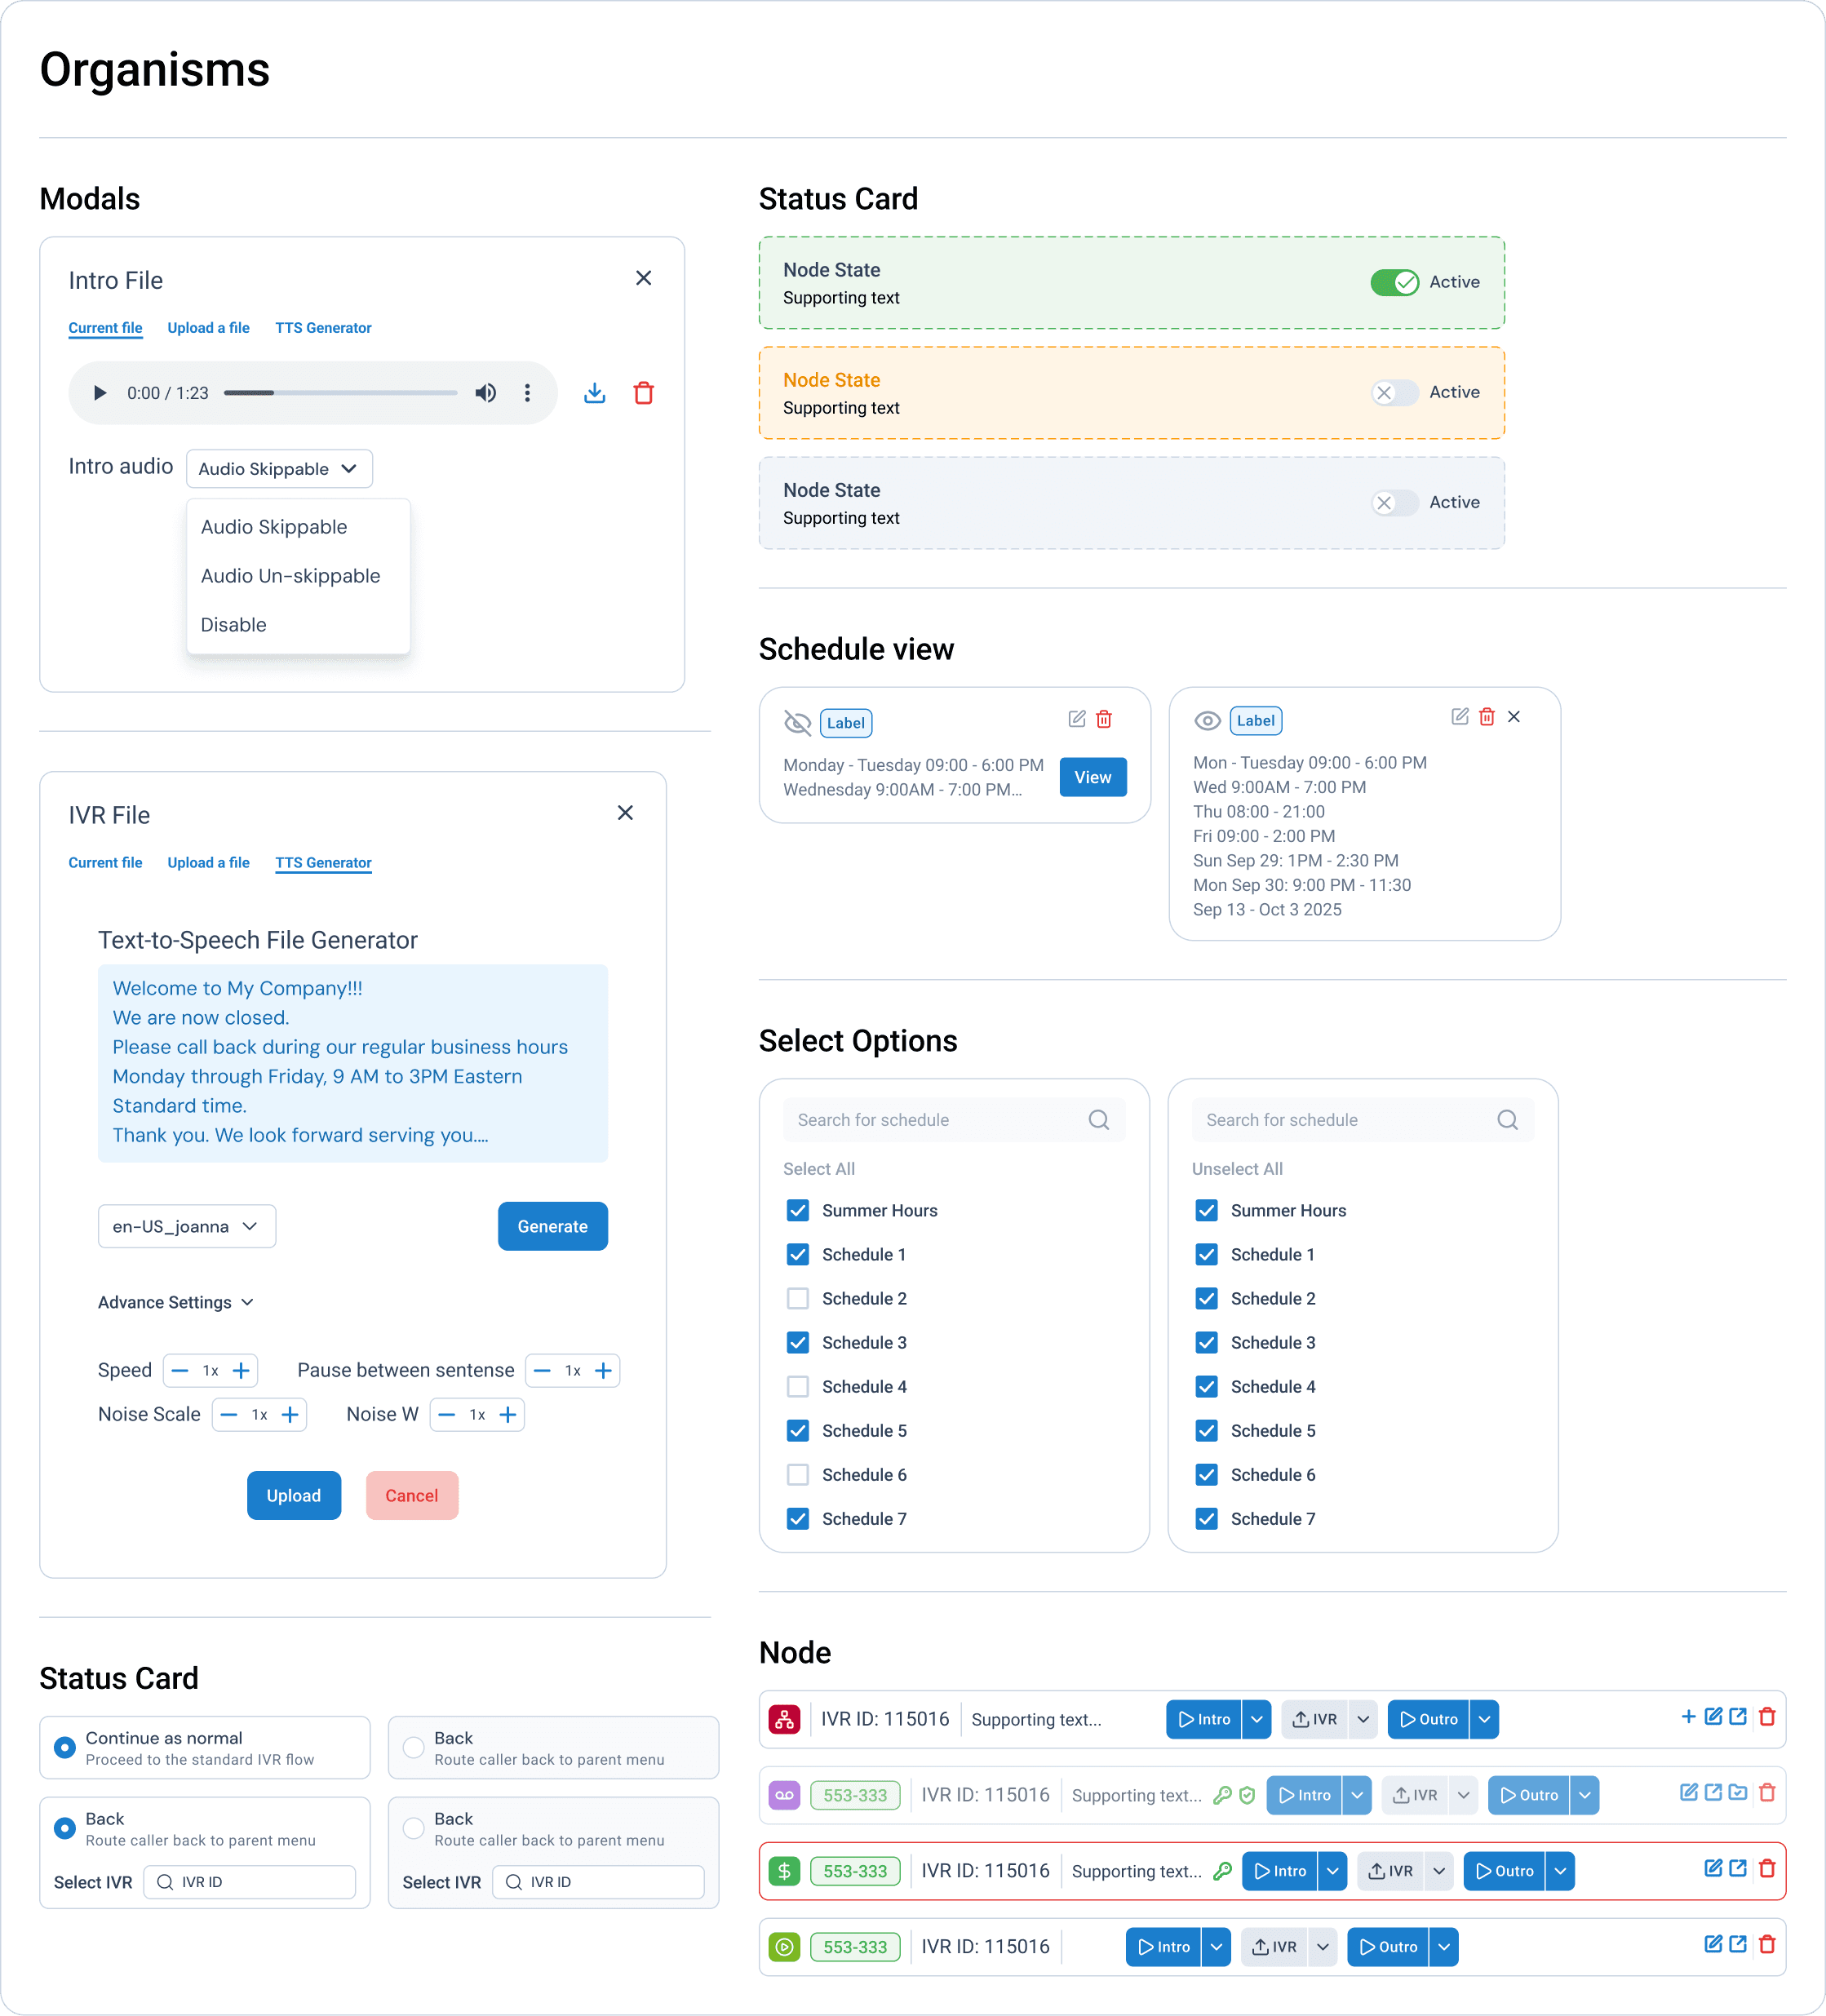Check the Schedule 2 checkbox in Select All list
This screenshot has width=1826, height=2016.
coord(798,1299)
